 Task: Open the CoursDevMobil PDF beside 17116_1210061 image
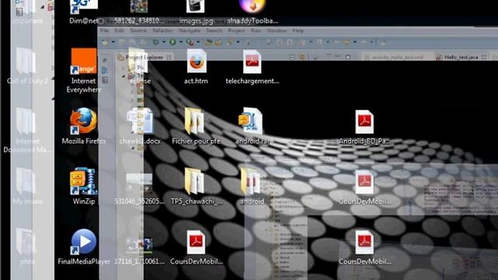(x=196, y=247)
